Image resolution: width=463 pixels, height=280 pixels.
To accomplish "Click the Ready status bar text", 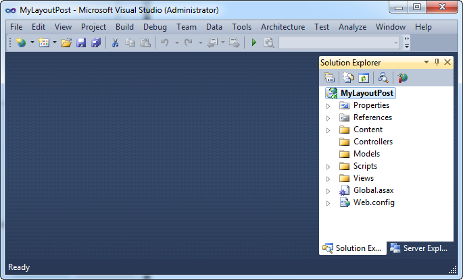I will (x=19, y=267).
